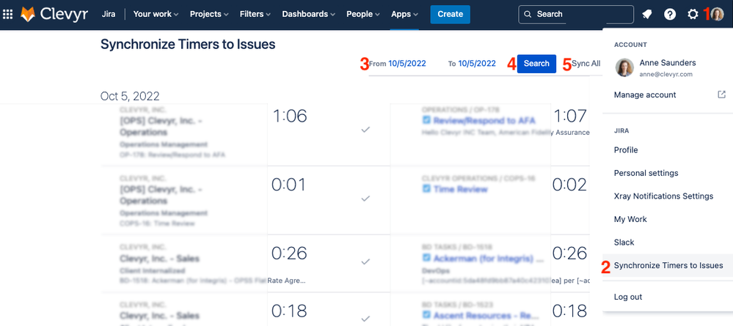Click the checkmark in the left 0:26 timer row
This screenshot has height=326, width=733.
[x=365, y=262]
